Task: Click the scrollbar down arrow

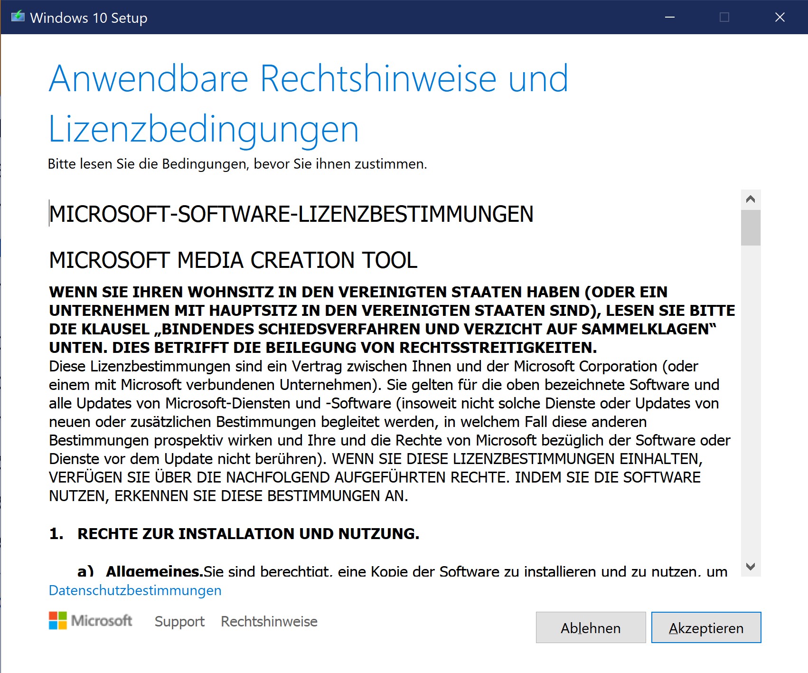Action: [751, 566]
